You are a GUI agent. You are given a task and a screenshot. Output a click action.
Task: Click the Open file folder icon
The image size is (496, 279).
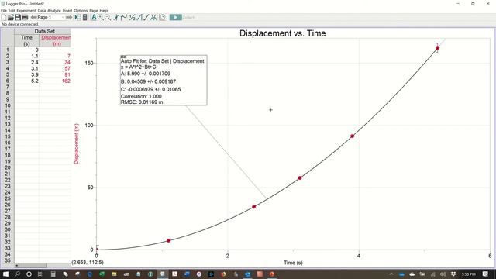pyautogui.click(x=11, y=17)
